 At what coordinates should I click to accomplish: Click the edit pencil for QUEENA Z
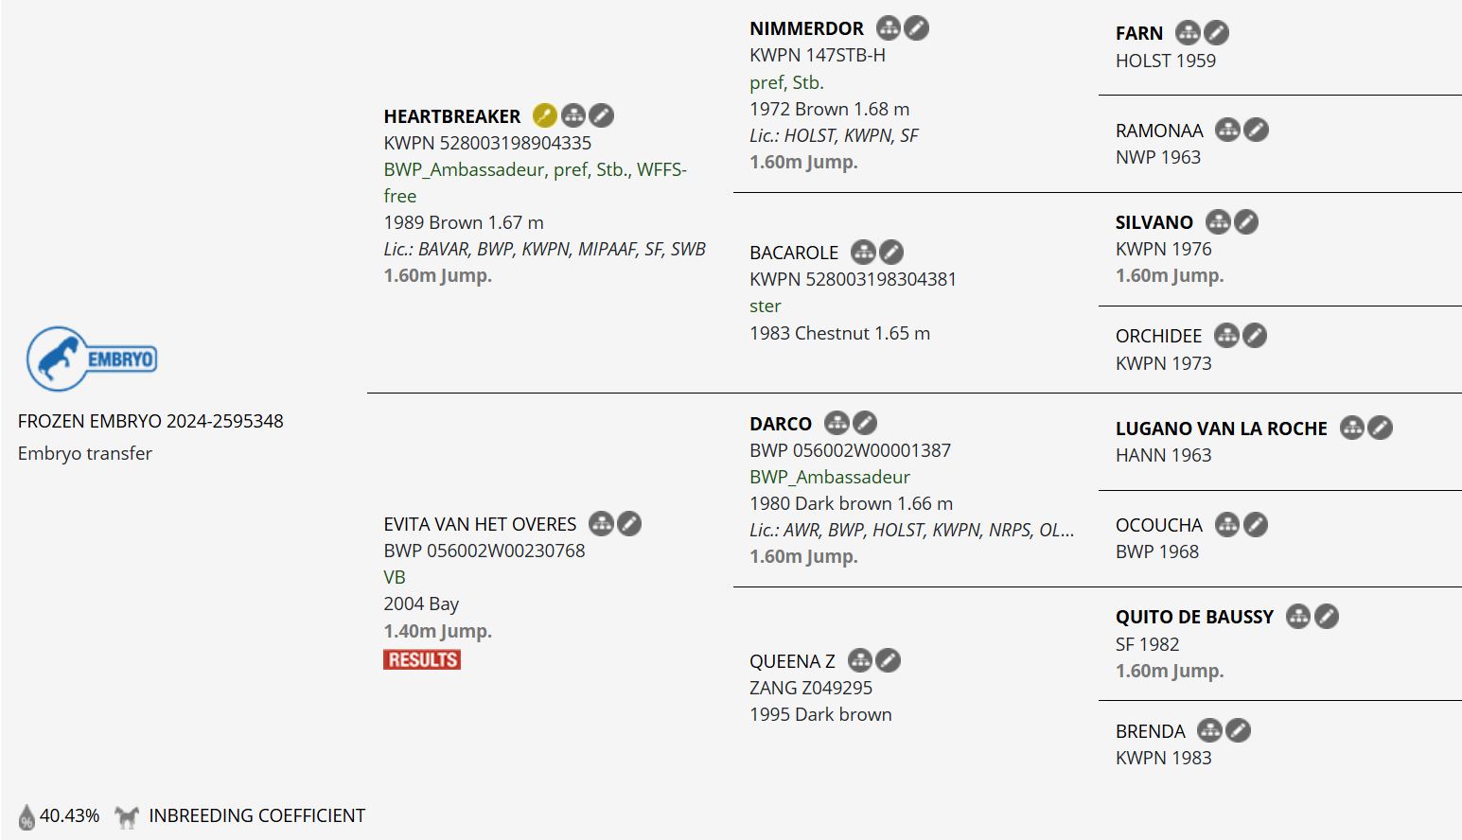(x=889, y=660)
